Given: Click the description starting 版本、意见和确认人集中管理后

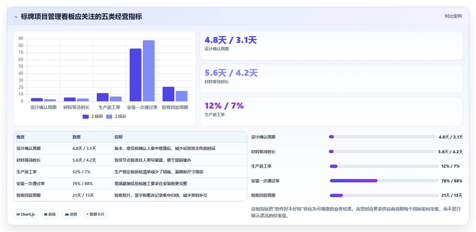Looking at the screenshot, I should [x=165, y=148].
